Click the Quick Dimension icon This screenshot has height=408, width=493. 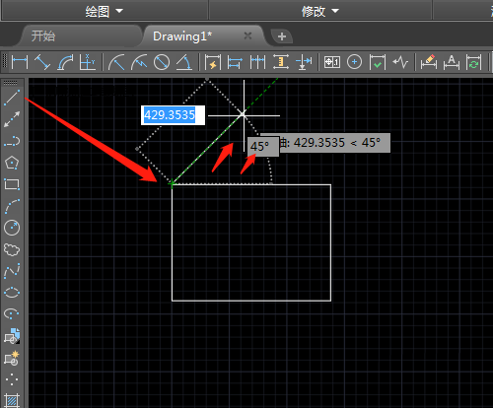(x=213, y=62)
